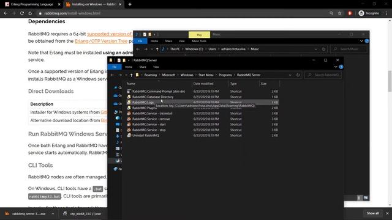Follow the supported version of Erlang link
392x220 pixels.
pyautogui.click(x=110, y=34)
